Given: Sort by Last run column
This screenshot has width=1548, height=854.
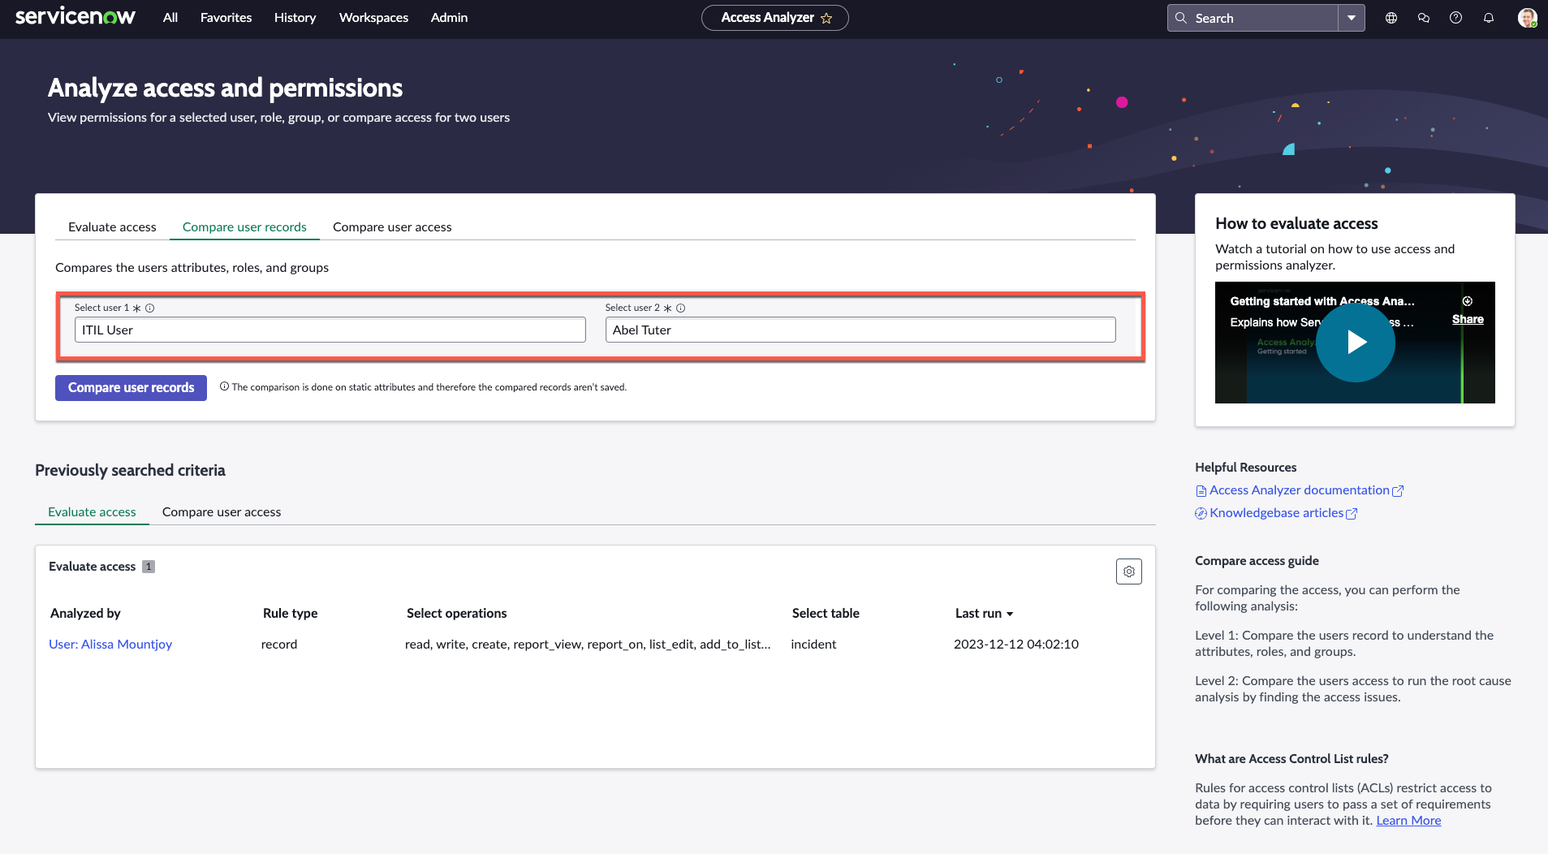Looking at the screenshot, I should 984,614.
